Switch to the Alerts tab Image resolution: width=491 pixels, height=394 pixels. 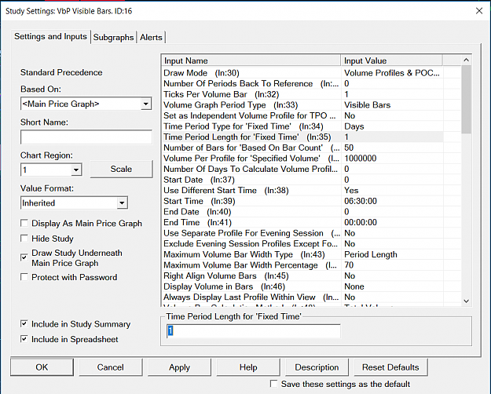pyautogui.click(x=151, y=37)
